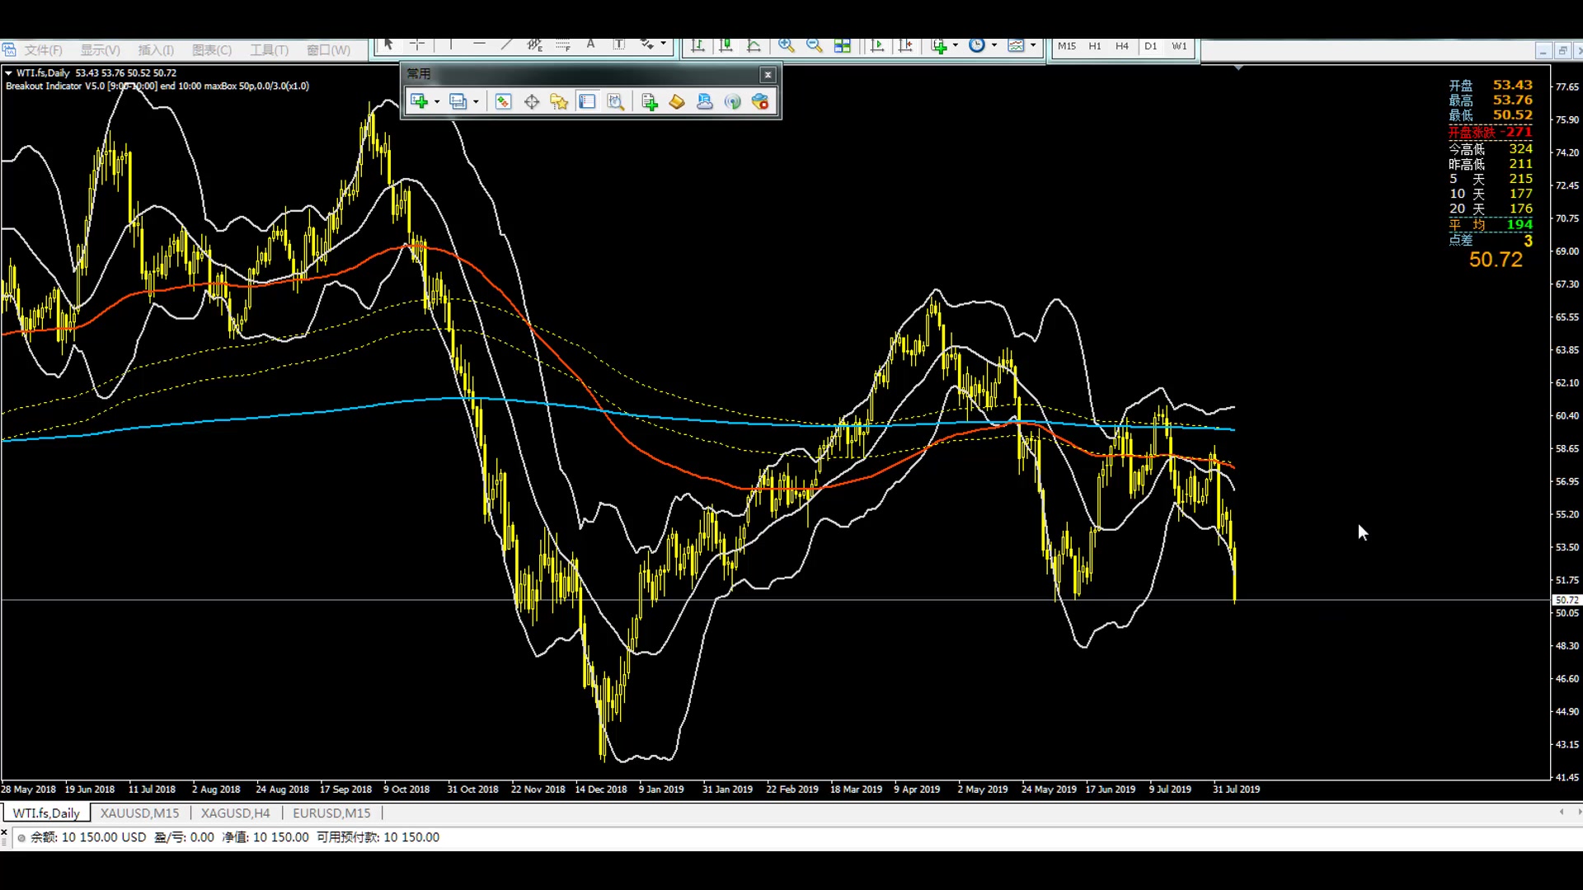The width and height of the screenshot is (1583, 890).
Task: Toggle the Navigator panel
Action: [559, 101]
